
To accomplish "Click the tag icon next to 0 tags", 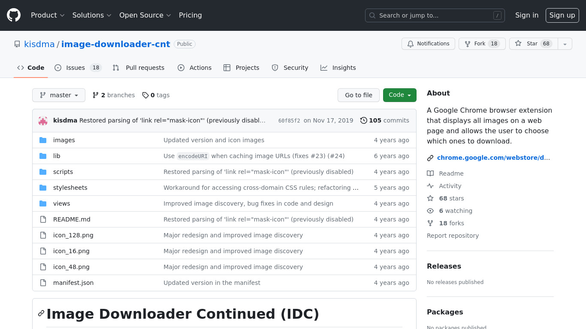I will (x=145, y=95).
